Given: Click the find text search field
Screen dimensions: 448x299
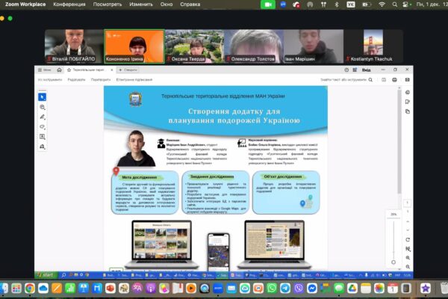Looking at the screenshot, I should coord(345,79).
